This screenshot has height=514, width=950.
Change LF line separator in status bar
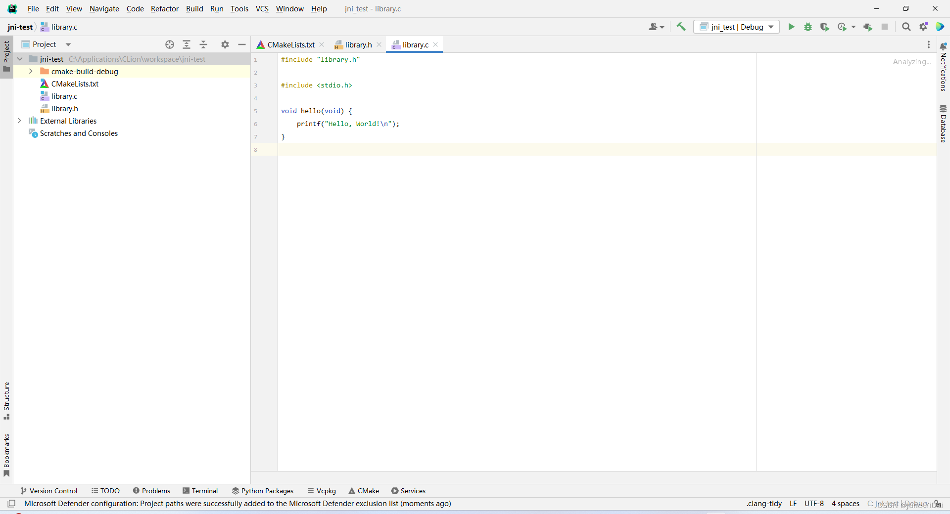pos(793,504)
